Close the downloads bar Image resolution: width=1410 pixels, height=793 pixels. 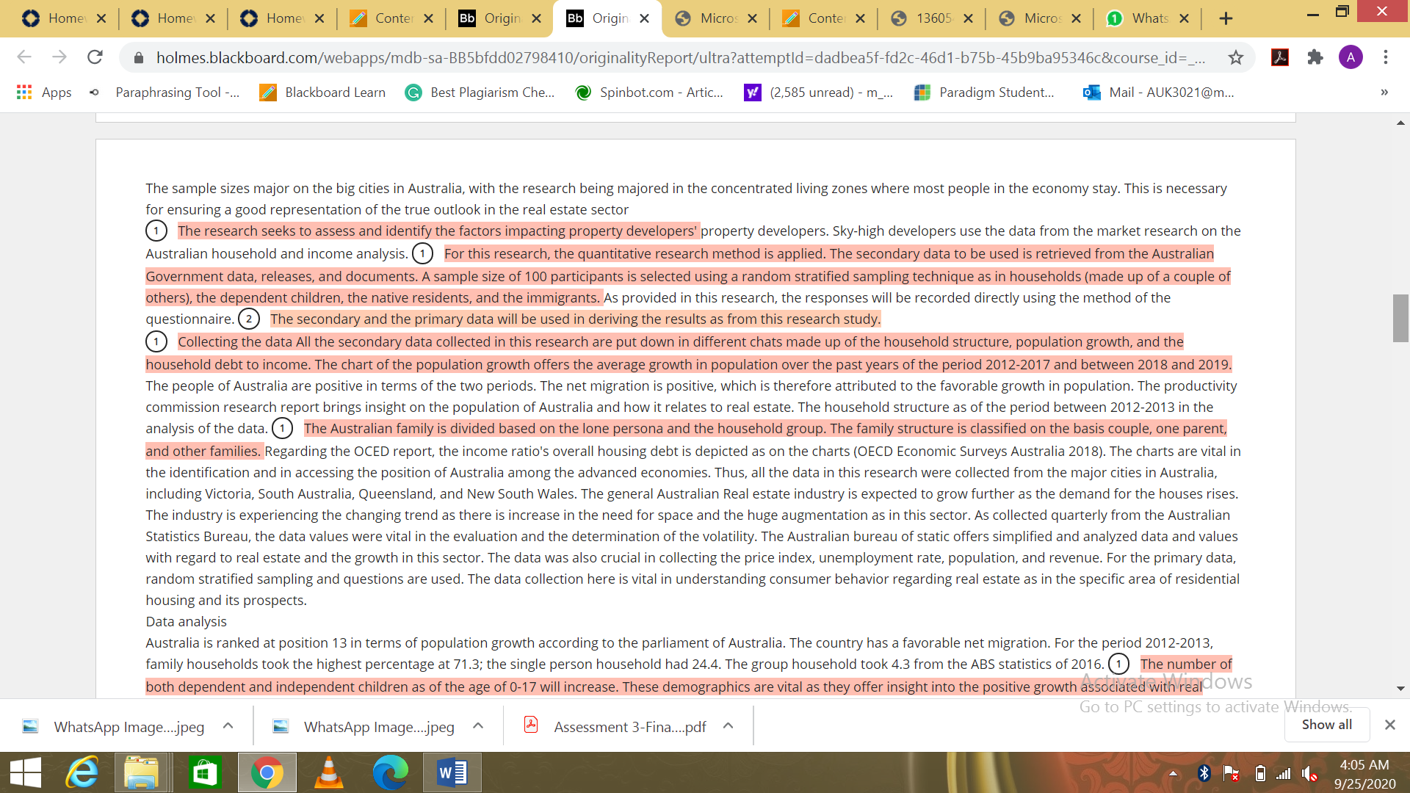coord(1389,725)
